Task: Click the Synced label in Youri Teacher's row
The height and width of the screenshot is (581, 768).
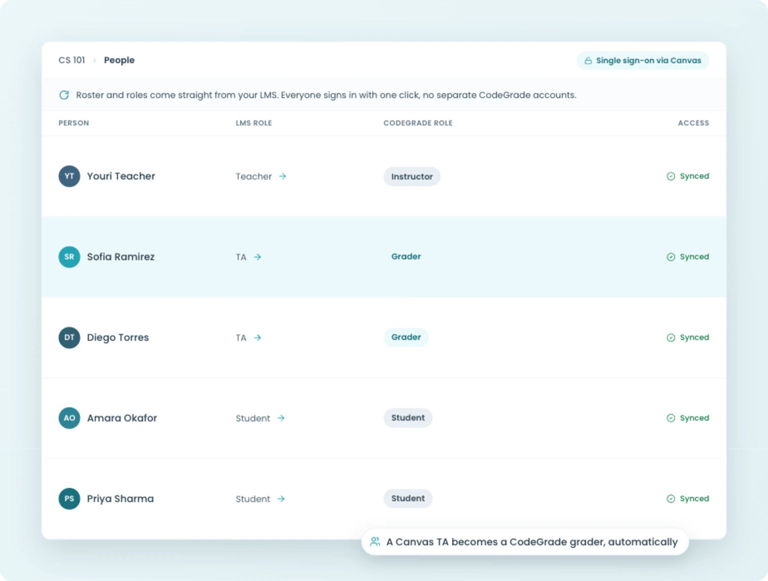Action: [694, 176]
